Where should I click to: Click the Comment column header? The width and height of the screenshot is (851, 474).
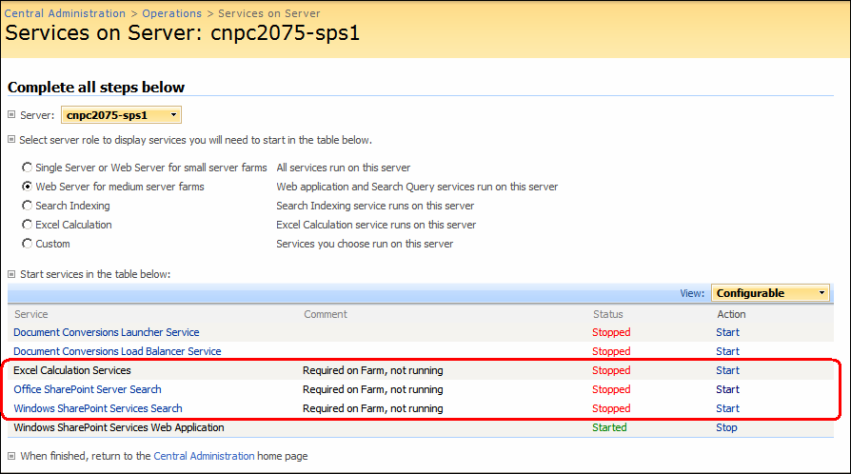pyautogui.click(x=326, y=314)
